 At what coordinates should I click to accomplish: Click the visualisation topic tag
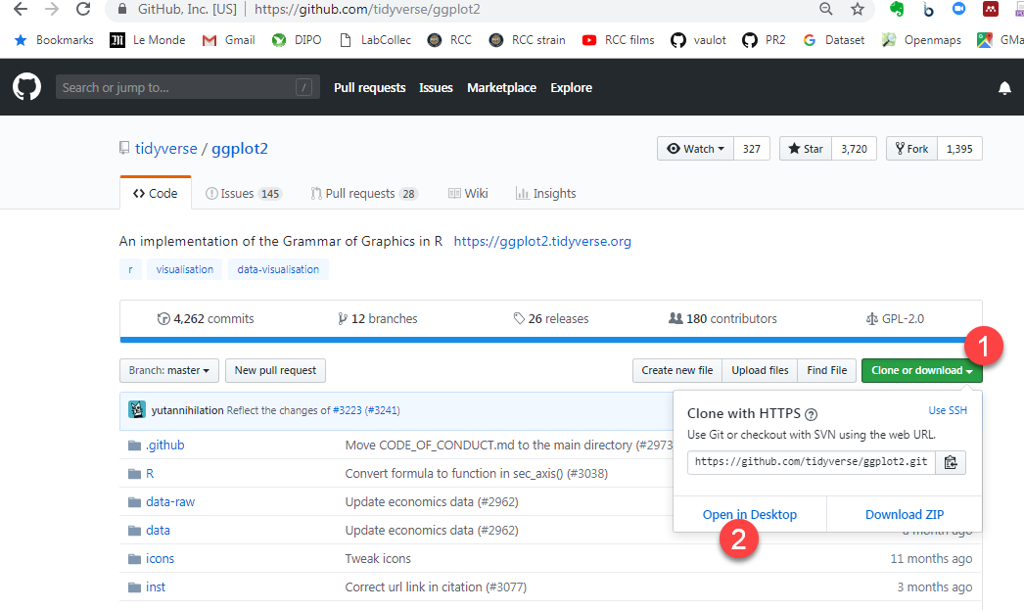[184, 269]
